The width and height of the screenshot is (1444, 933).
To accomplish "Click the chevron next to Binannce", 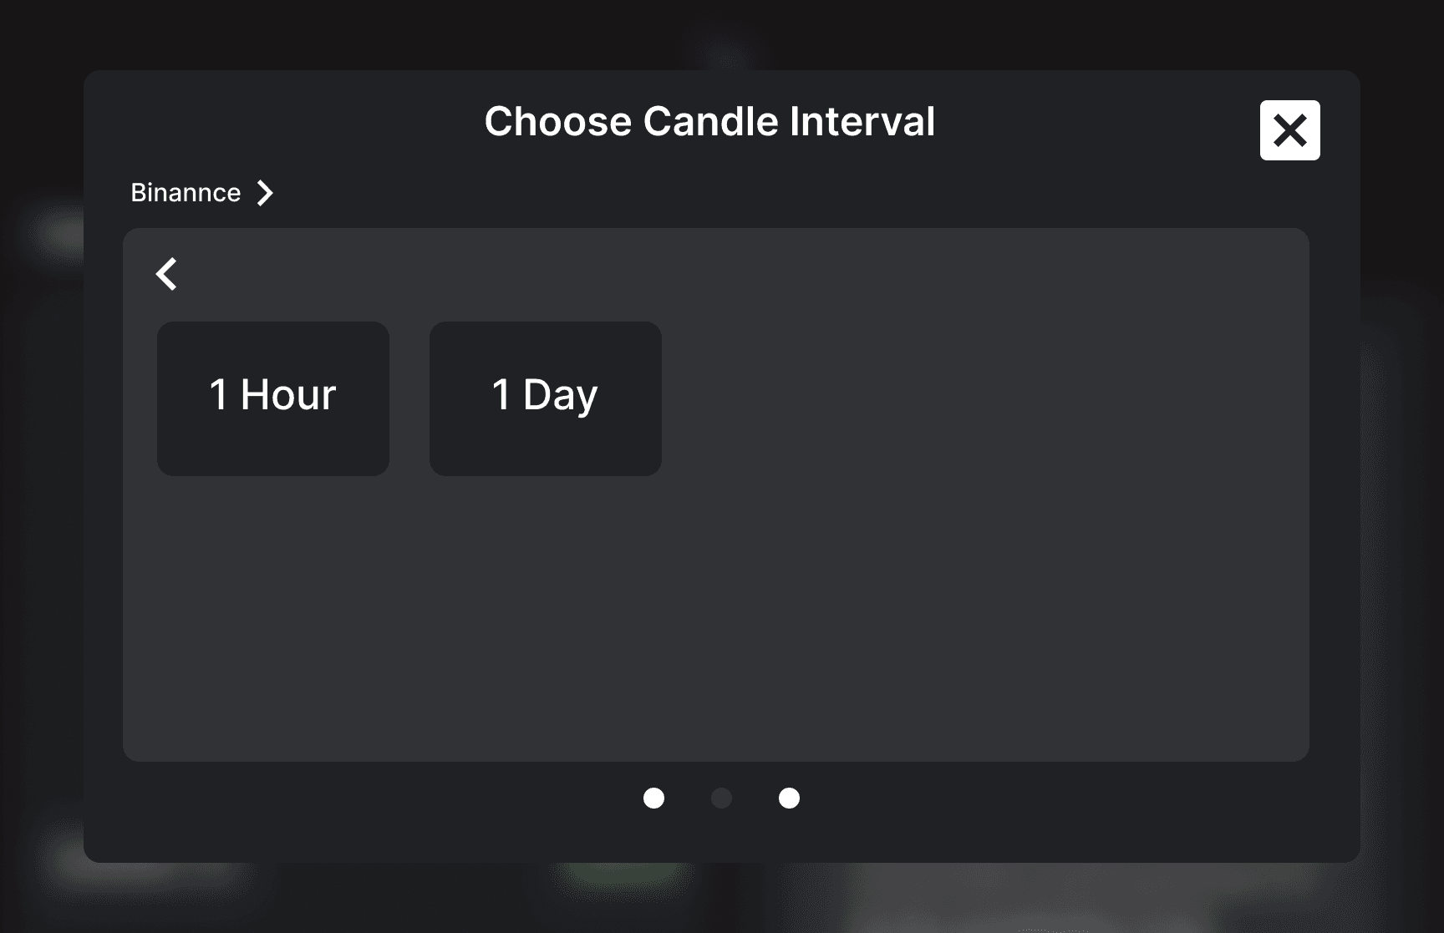I will (x=265, y=193).
